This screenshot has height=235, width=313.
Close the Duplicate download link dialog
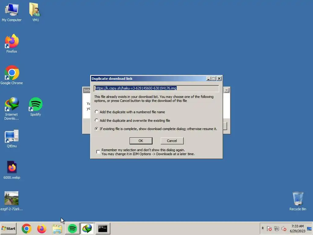click(219, 79)
